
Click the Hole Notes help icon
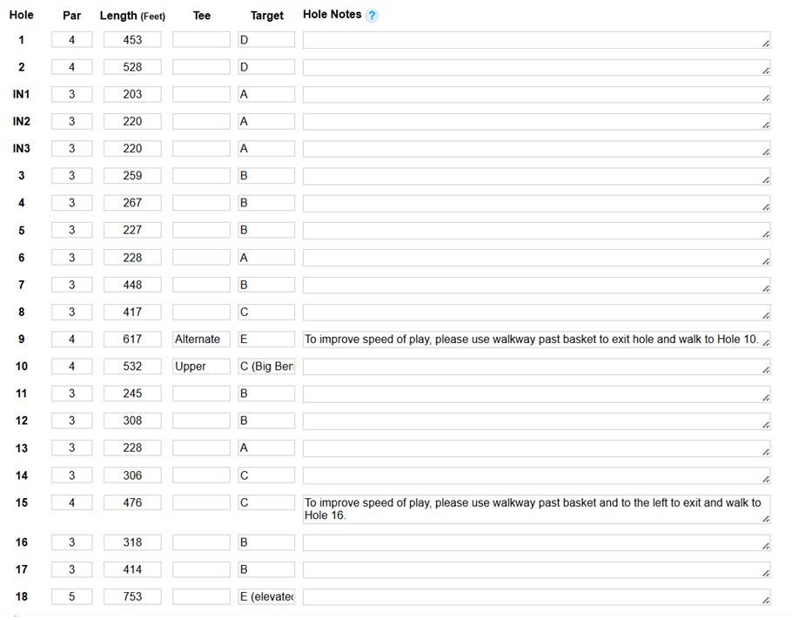[372, 16]
